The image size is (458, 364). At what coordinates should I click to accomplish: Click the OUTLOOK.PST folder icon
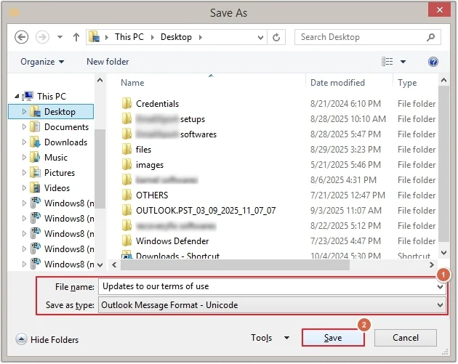click(x=126, y=210)
